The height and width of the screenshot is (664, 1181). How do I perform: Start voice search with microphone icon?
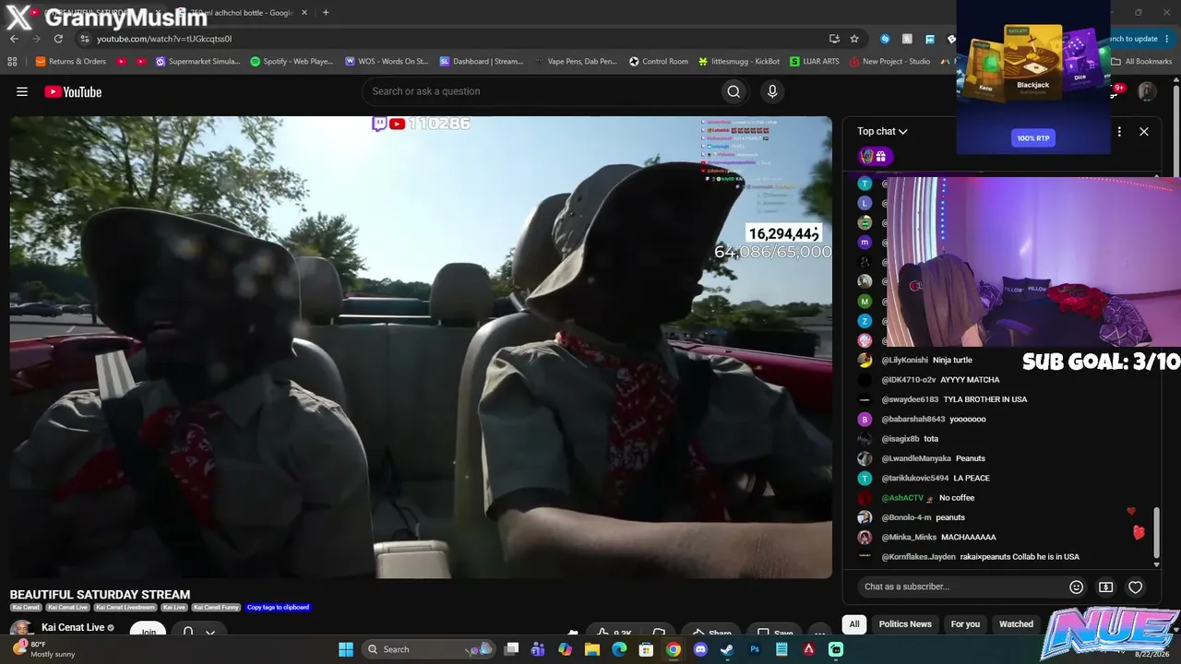click(x=772, y=91)
